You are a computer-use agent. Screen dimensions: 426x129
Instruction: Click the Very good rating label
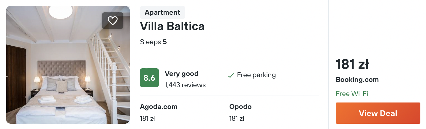181,74
